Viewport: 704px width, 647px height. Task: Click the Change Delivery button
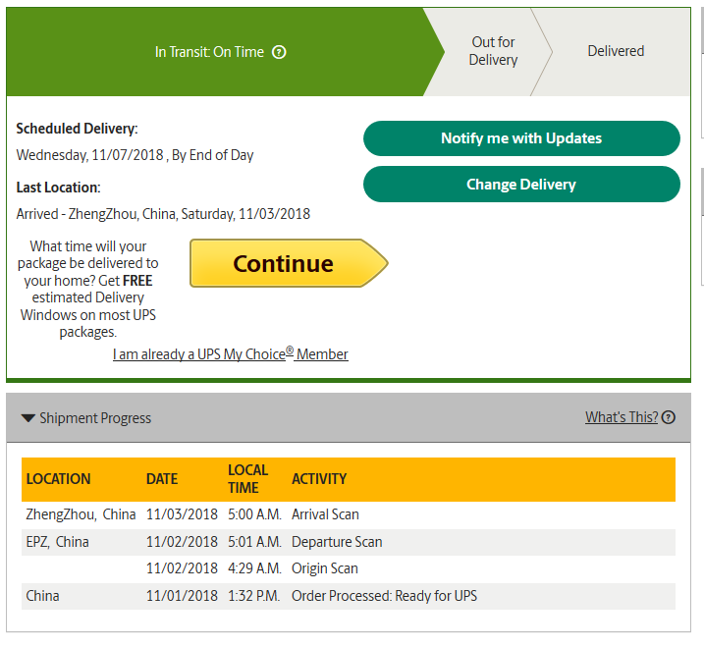pos(521,185)
